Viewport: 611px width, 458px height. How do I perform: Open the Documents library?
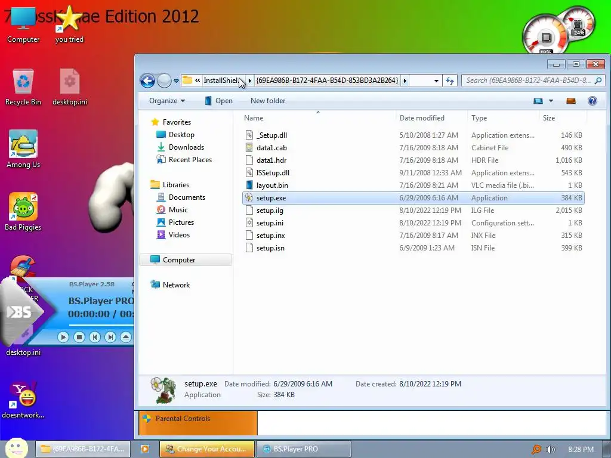(187, 197)
